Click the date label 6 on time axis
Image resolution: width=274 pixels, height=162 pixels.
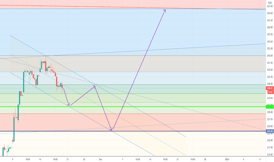tap(244, 159)
